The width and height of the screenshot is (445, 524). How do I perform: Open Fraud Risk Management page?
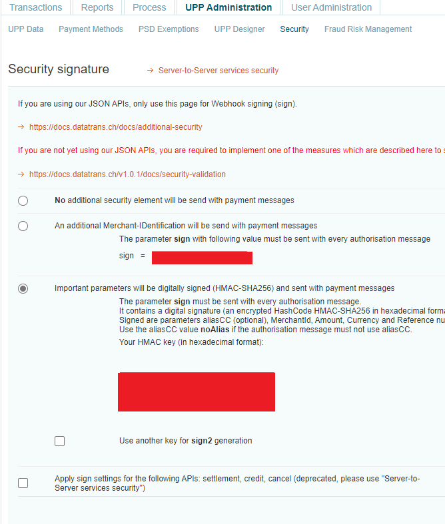click(x=368, y=29)
